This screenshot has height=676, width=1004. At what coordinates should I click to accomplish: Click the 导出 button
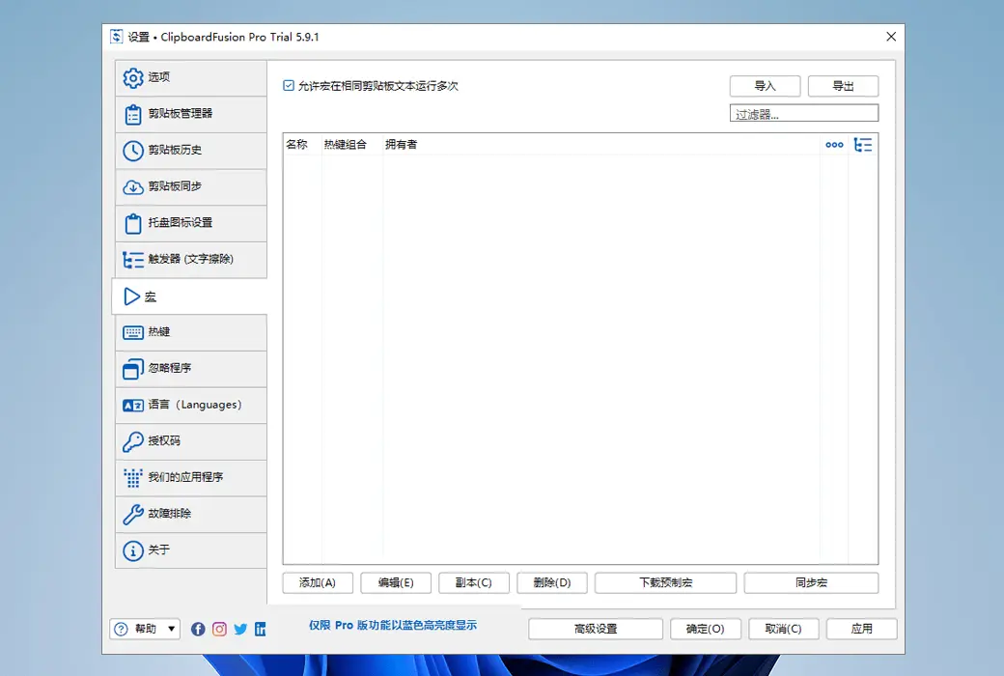pyautogui.click(x=844, y=86)
